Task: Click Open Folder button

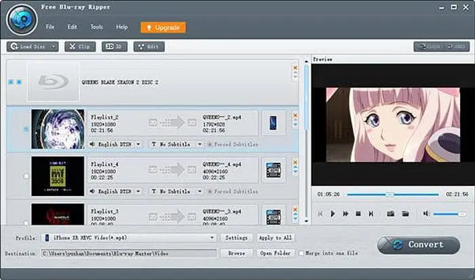Action: pos(275,253)
